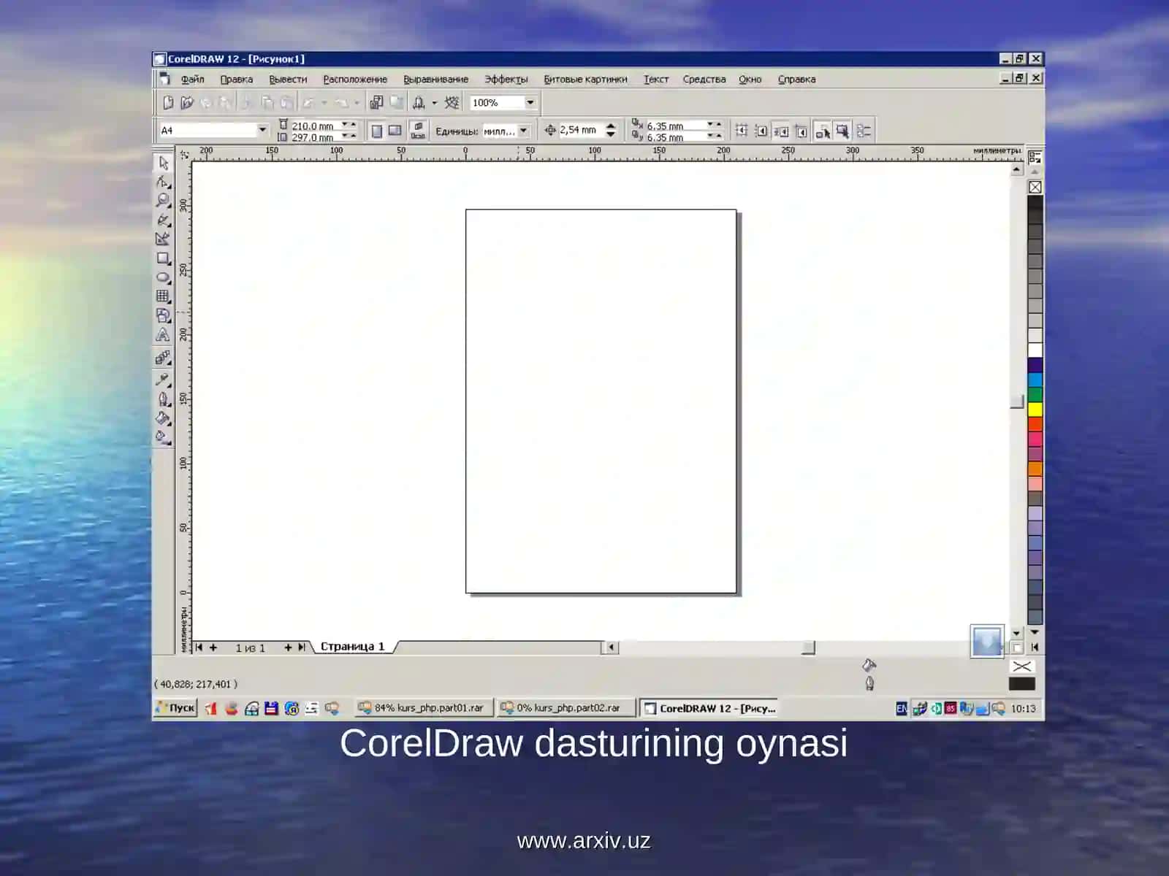Screen dimensions: 1169x876
Task: Select the Freehand drawing tool
Action: click(163, 219)
